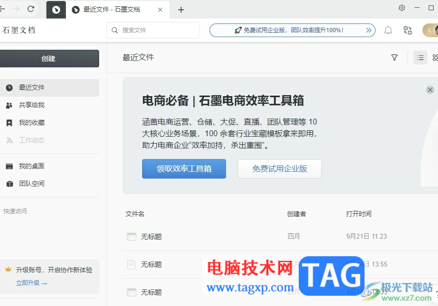Click the forward navigation arrow
The height and width of the screenshot is (306, 438).
16,9
